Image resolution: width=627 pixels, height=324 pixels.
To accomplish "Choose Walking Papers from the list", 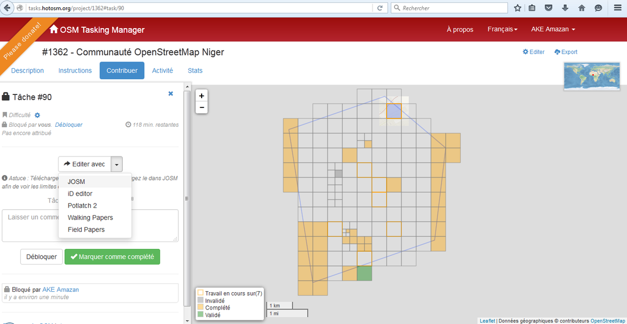I will 95,218.
